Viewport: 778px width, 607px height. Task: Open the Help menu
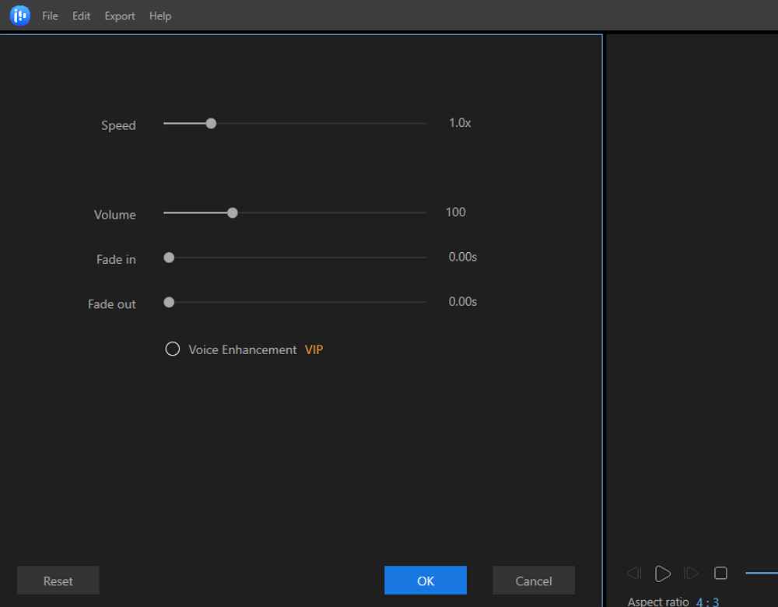pos(160,16)
